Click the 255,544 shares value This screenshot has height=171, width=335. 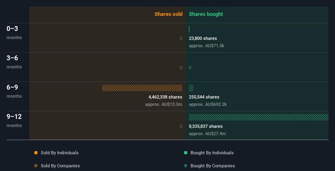click(204, 97)
